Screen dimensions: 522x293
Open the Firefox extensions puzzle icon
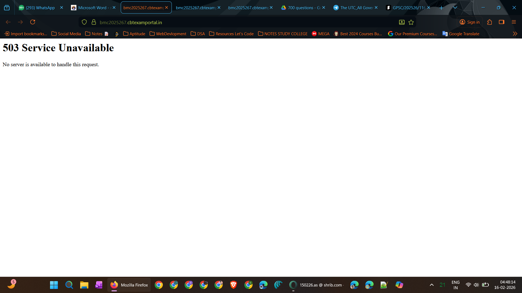[x=490, y=22]
